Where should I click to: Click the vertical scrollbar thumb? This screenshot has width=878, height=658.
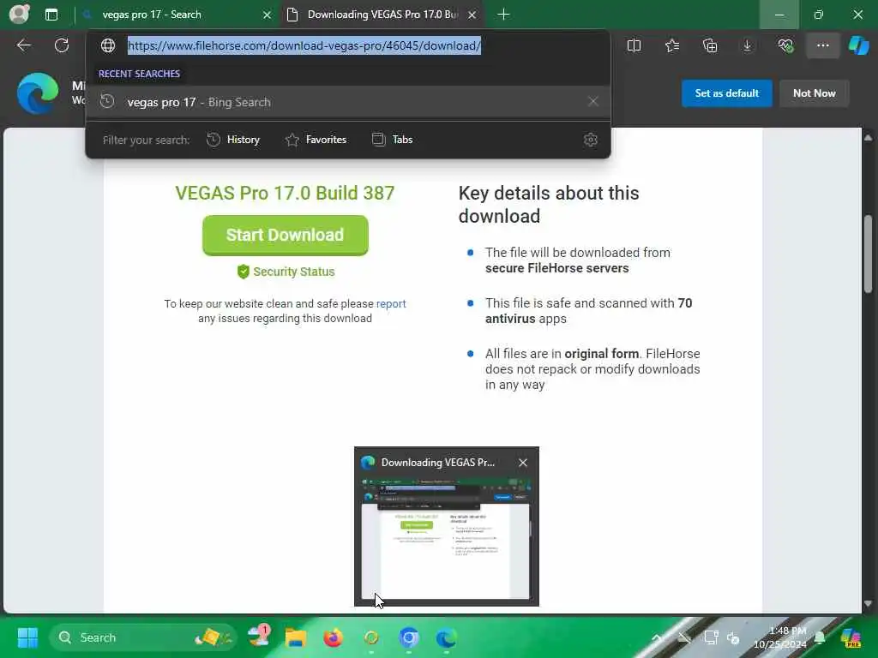click(x=868, y=254)
